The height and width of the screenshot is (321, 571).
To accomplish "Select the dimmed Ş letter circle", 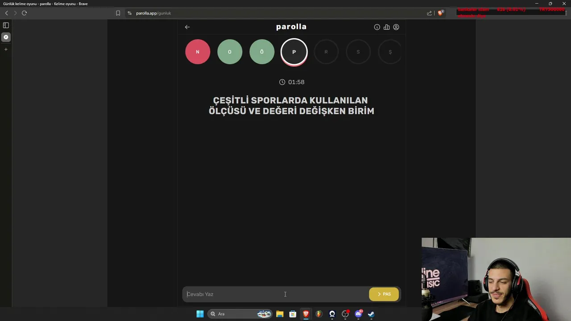I will (390, 52).
